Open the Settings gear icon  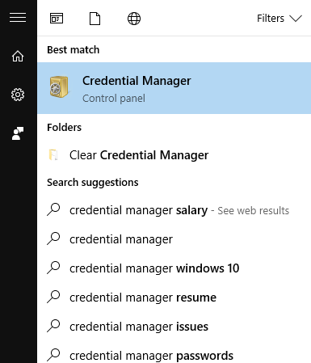coord(18,95)
